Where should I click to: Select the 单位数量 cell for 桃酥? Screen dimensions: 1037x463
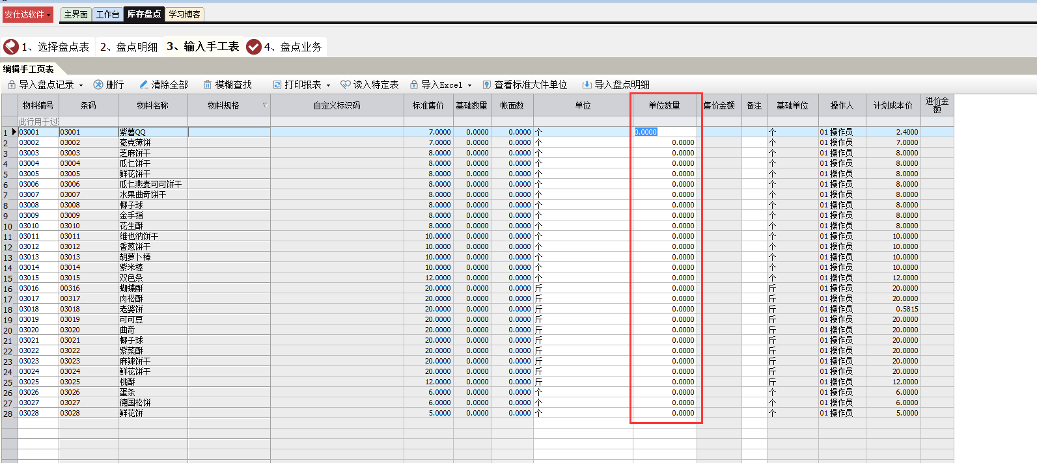pos(665,382)
